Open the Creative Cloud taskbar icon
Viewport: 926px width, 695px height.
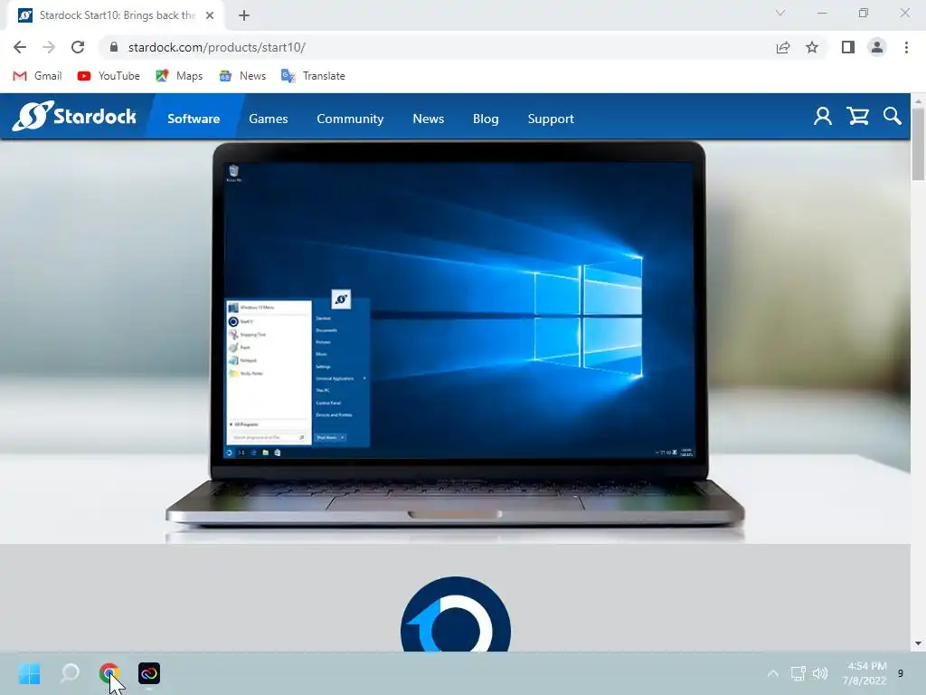click(149, 673)
